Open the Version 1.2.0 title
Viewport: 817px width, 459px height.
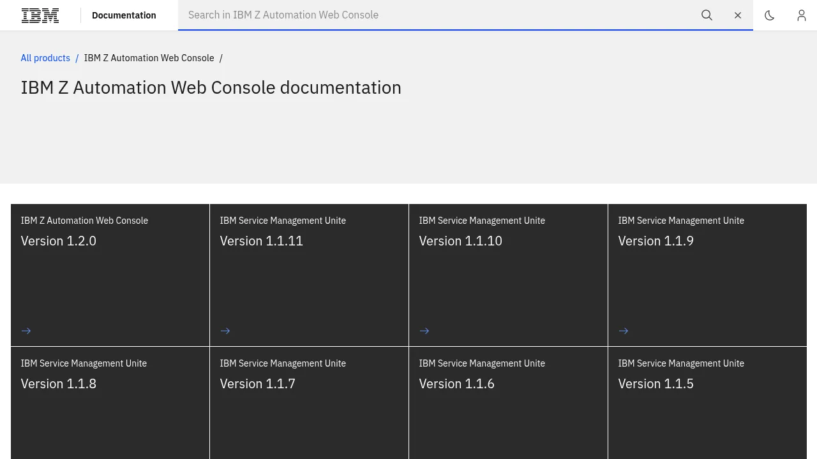(59, 241)
